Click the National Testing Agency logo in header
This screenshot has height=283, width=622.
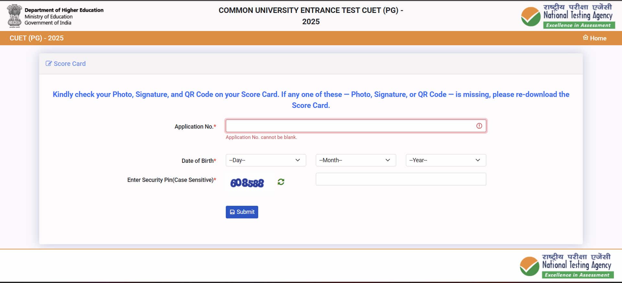click(568, 16)
